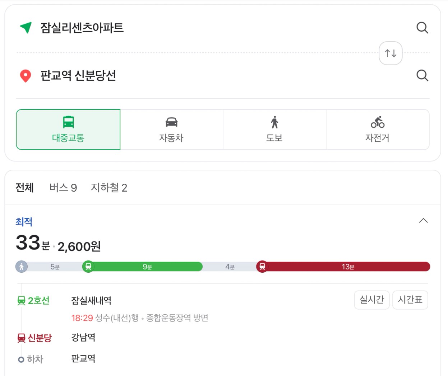Open the 전체 results tab
This screenshot has width=448, height=376.
point(24,188)
